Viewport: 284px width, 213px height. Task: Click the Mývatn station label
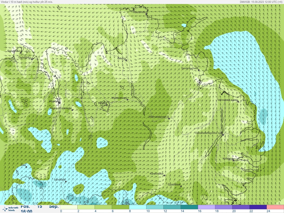point(102,103)
